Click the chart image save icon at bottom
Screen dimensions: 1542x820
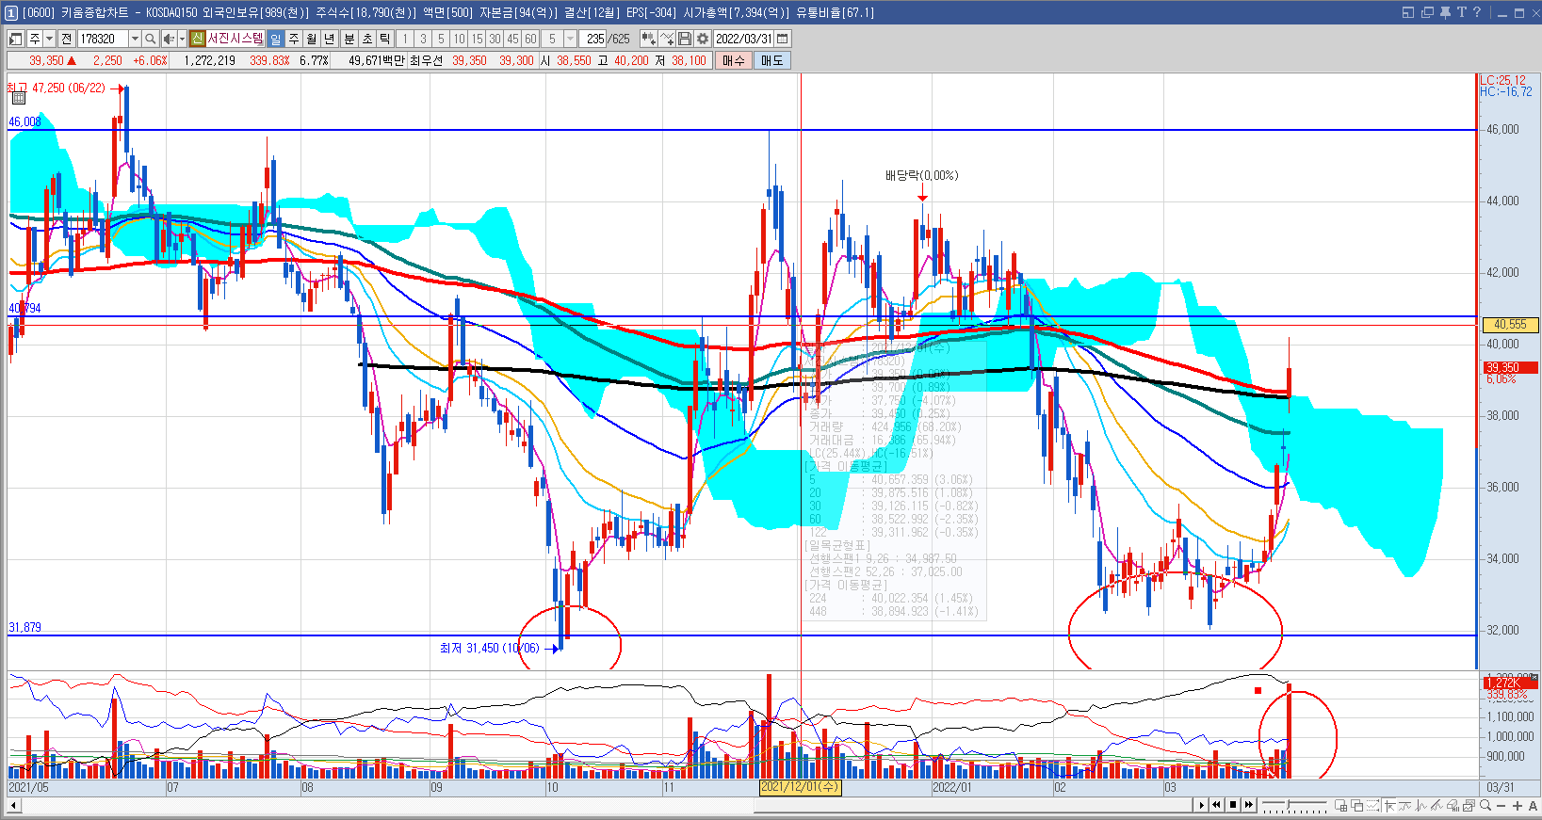[x=1469, y=805]
